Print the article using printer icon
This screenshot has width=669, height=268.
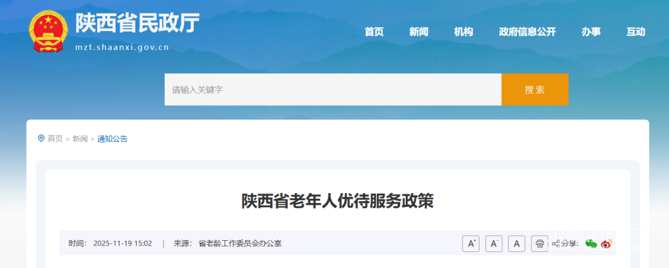tap(540, 244)
